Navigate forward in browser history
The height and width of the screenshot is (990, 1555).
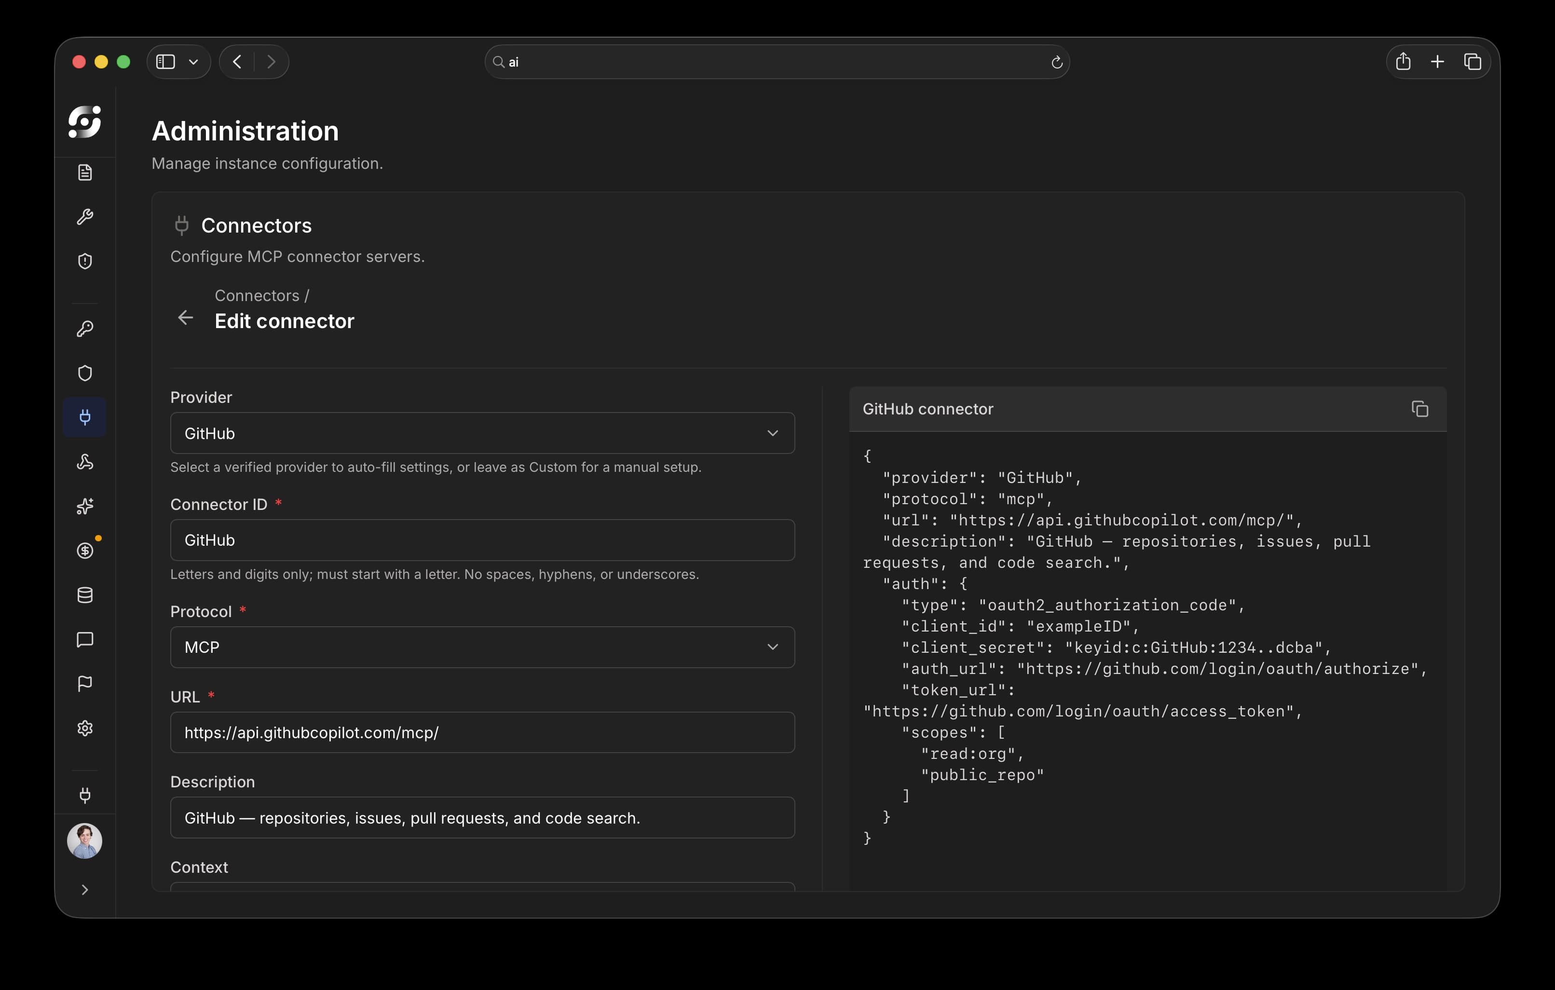click(271, 62)
